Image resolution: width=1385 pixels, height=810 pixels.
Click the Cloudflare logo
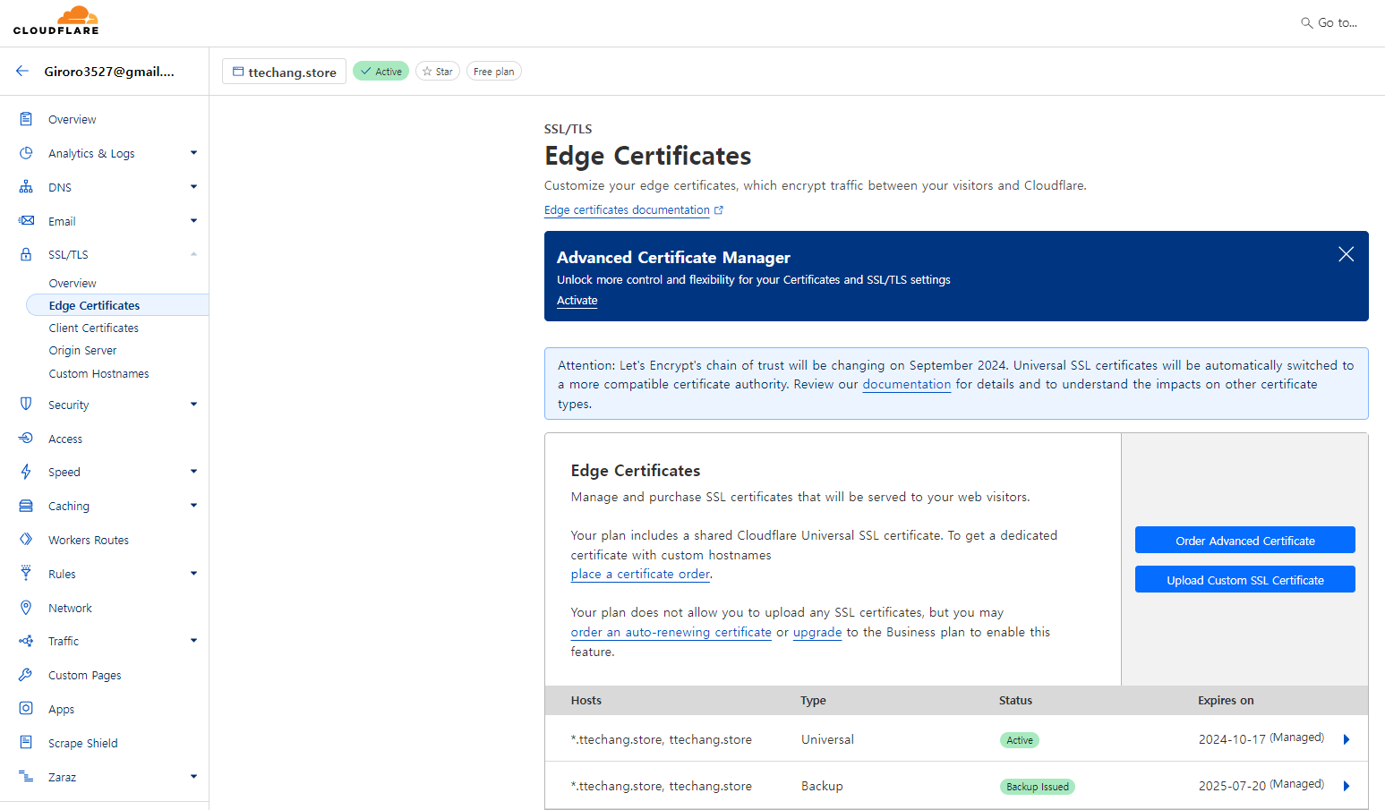[x=56, y=21]
